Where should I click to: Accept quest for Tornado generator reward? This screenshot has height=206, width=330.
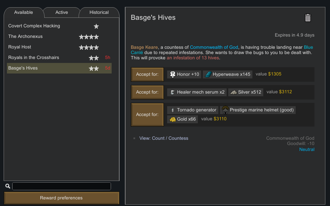tap(147, 115)
